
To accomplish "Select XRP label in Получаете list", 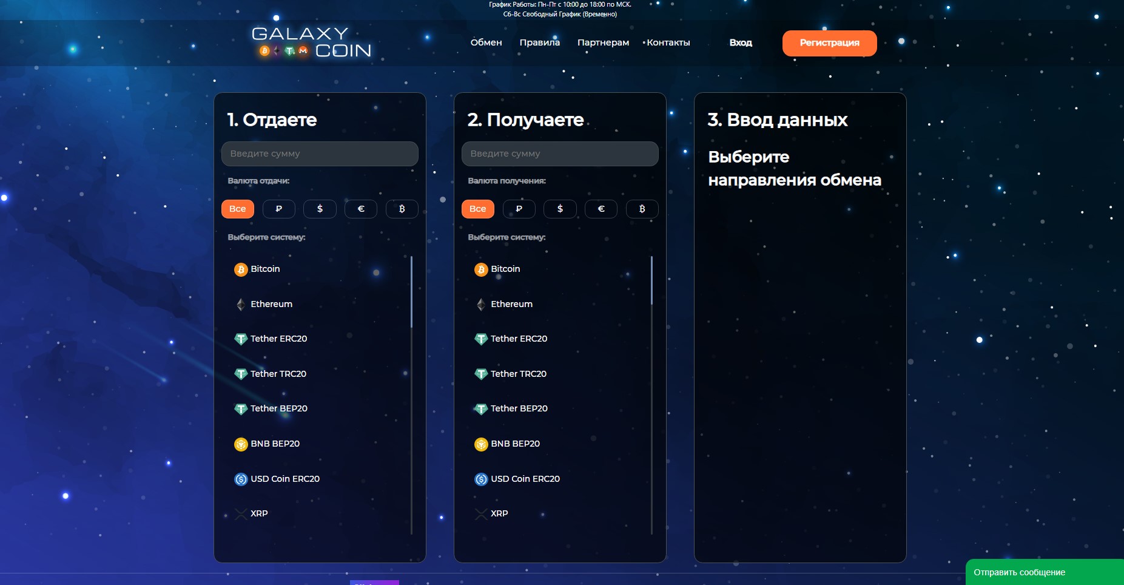I will [x=499, y=513].
